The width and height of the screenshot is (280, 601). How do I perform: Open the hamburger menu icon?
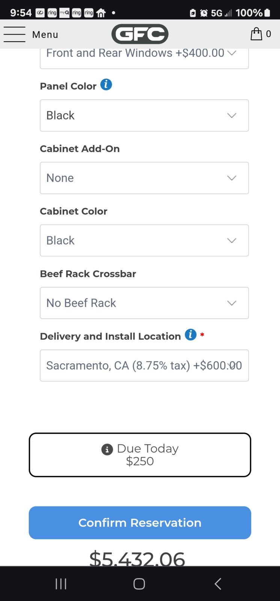(x=14, y=34)
